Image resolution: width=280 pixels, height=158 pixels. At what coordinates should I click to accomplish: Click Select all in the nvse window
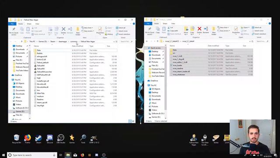click(256, 27)
